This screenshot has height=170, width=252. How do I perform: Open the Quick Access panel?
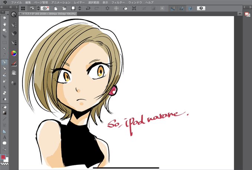coord(14,15)
